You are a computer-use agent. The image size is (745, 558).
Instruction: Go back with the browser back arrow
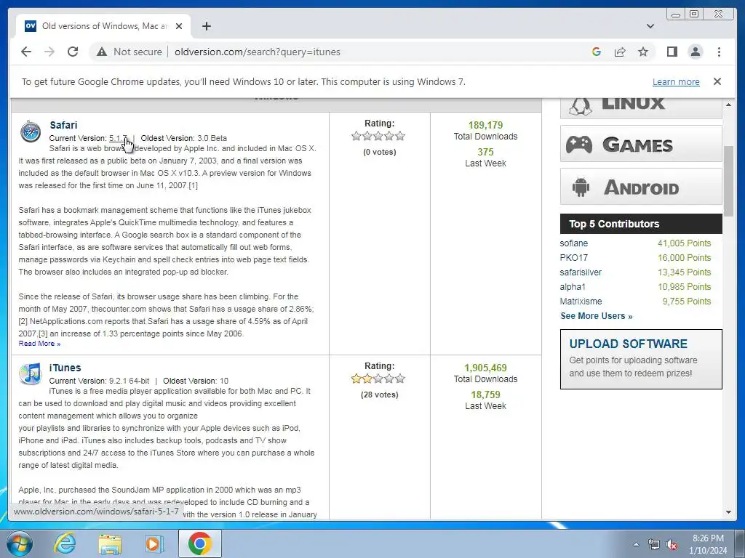(26, 52)
